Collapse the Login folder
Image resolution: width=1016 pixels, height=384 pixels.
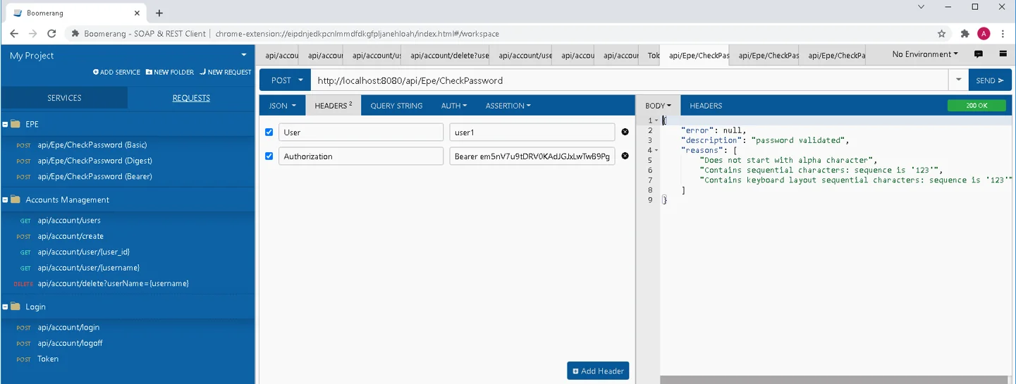[x=5, y=307]
